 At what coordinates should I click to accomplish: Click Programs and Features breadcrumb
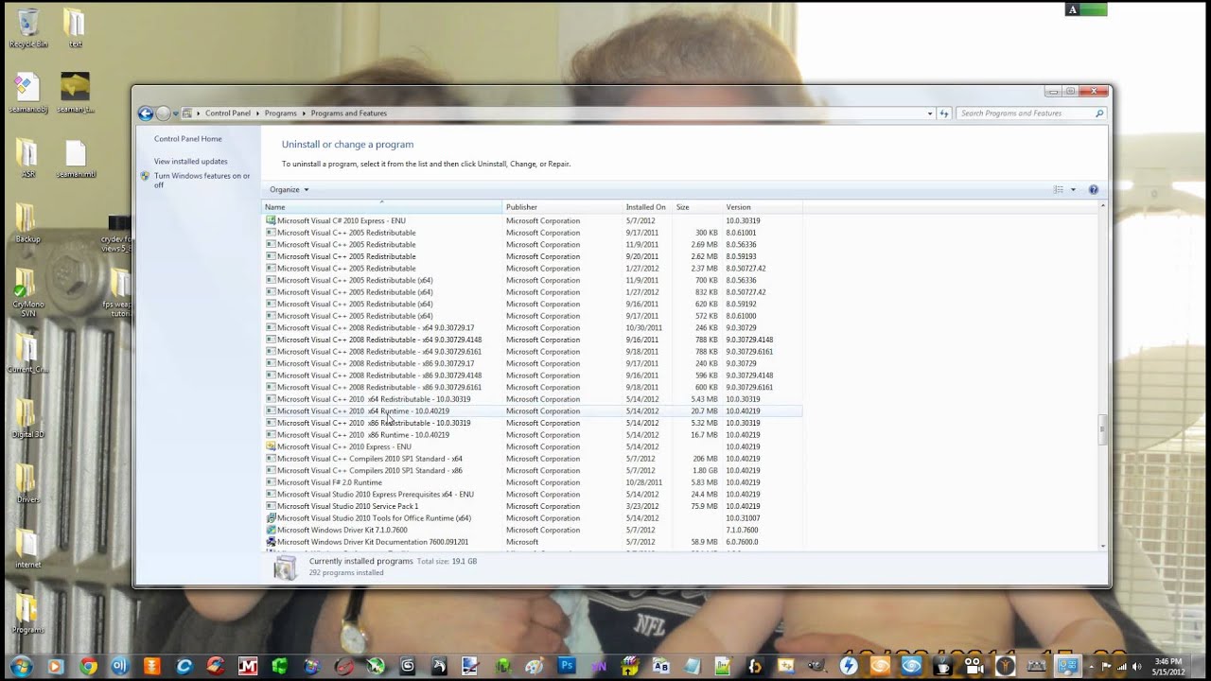[349, 113]
